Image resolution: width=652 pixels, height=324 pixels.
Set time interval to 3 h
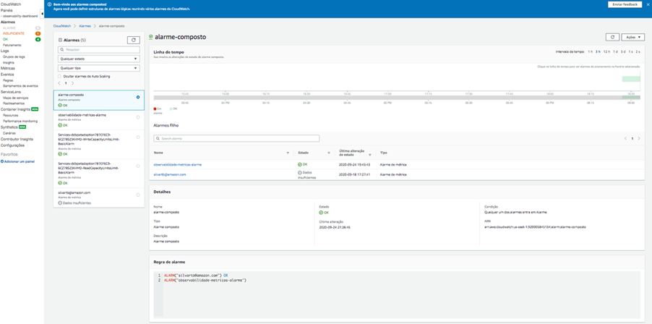pos(598,51)
